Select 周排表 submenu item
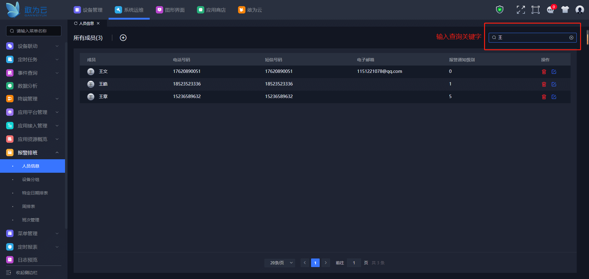This screenshot has height=279, width=589. click(x=33, y=206)
